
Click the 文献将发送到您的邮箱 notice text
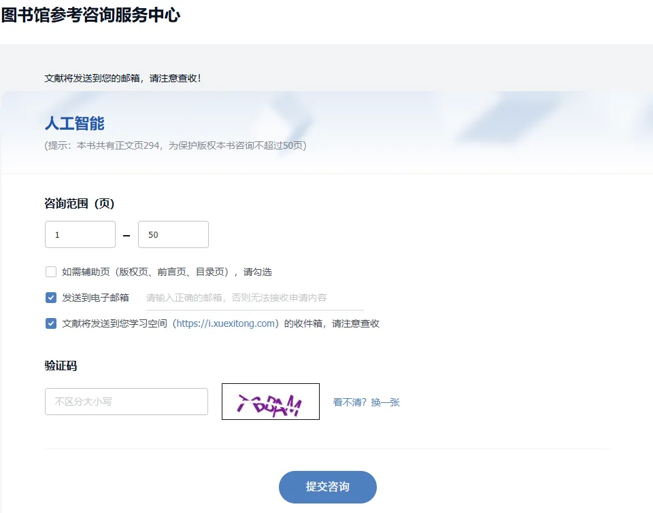coord(122,78)
